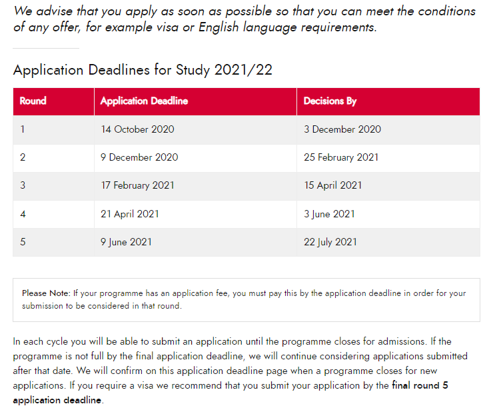501x418 pixels.
Task: Click the 15 April 2021 decision cell
Action: (x=388, y=186)
